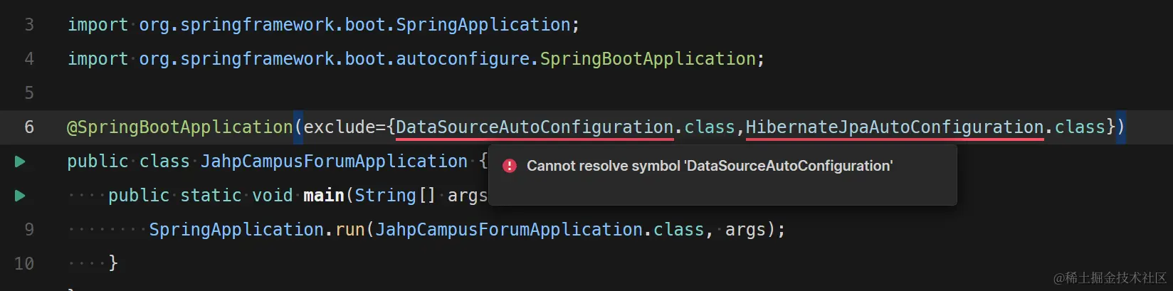Click the 'Cannot resolve symbol' error message
The width and height of the screenshot is (1173, 291).
(x=709, y=166)
